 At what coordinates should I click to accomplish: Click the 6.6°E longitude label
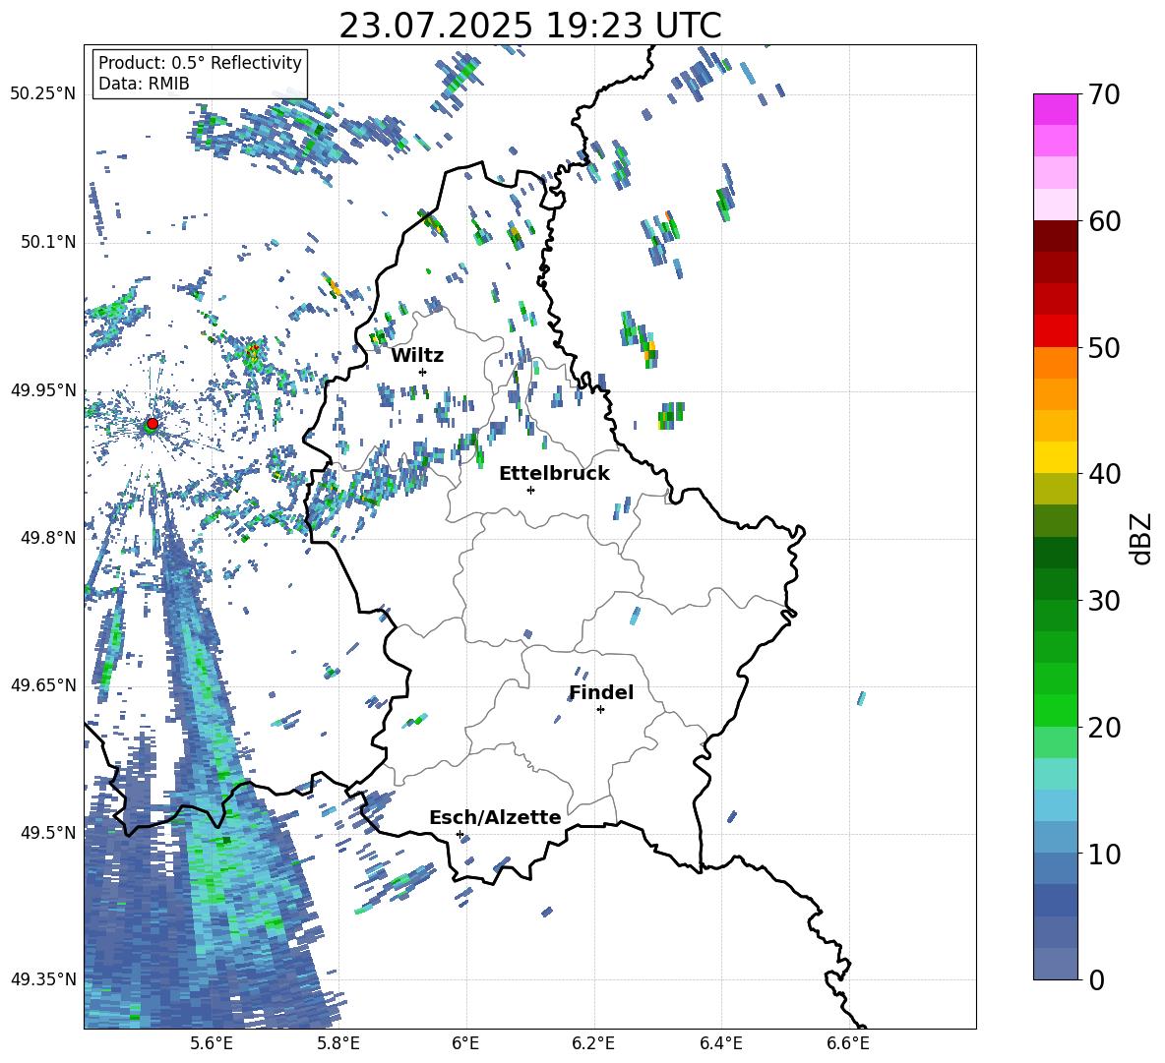click(x=848, y=1043)
